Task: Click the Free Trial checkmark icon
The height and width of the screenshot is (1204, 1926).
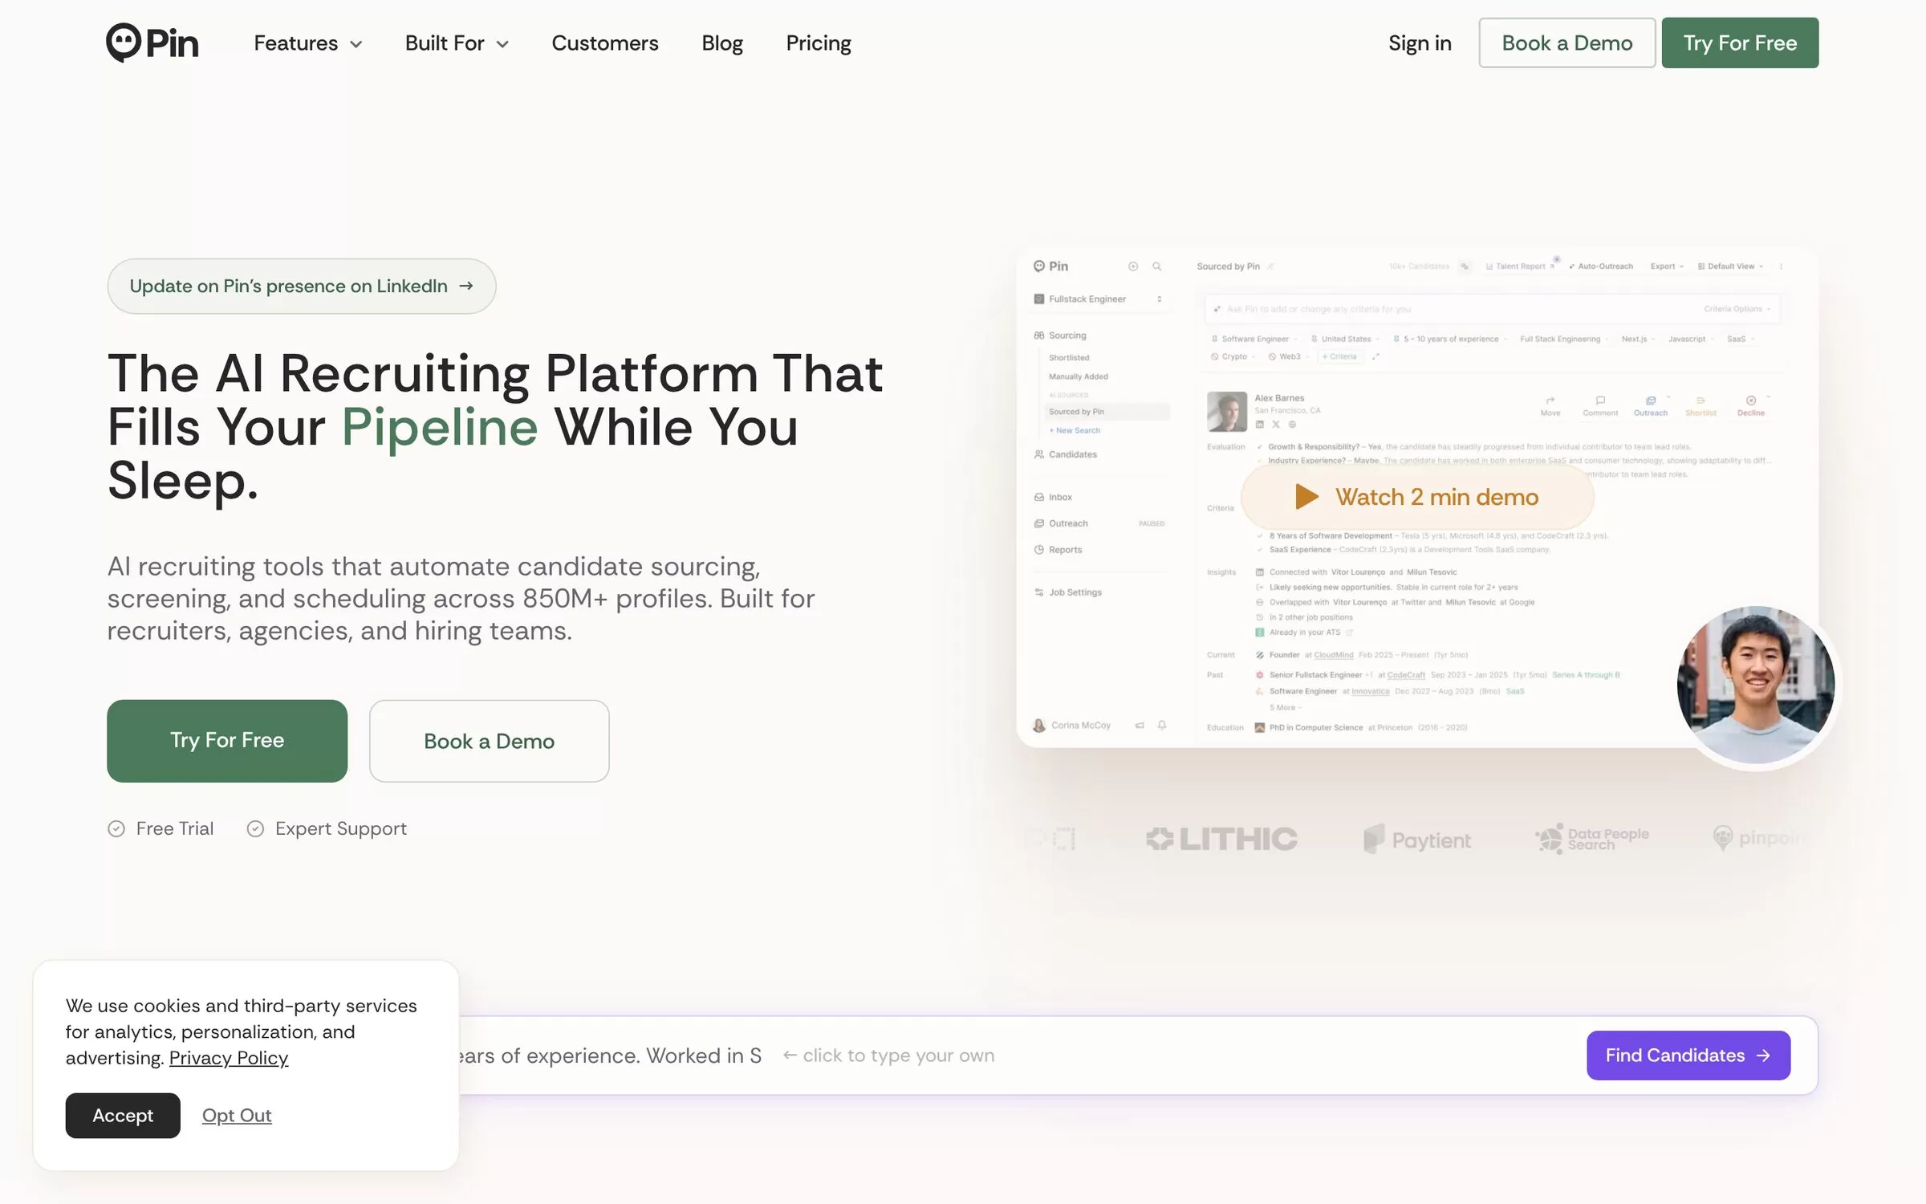Action: pos(116,828)
